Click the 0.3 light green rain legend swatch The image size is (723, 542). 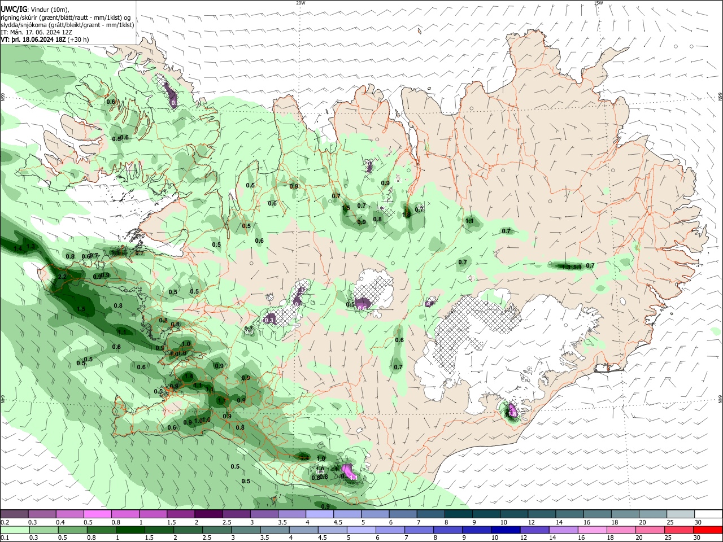tap(43, 530)
